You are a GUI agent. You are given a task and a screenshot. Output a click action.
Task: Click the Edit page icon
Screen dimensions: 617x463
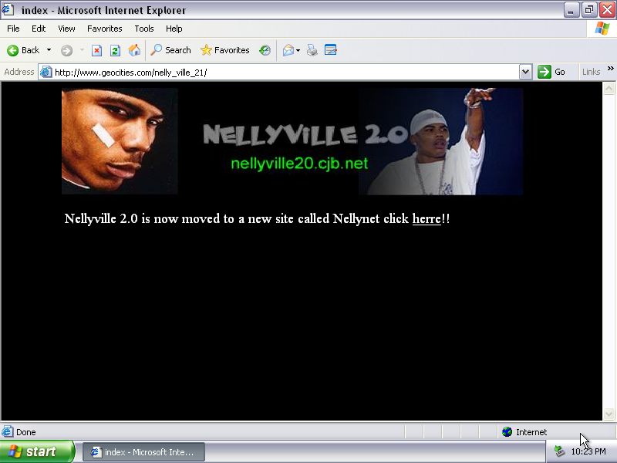[x=331, y=50]
